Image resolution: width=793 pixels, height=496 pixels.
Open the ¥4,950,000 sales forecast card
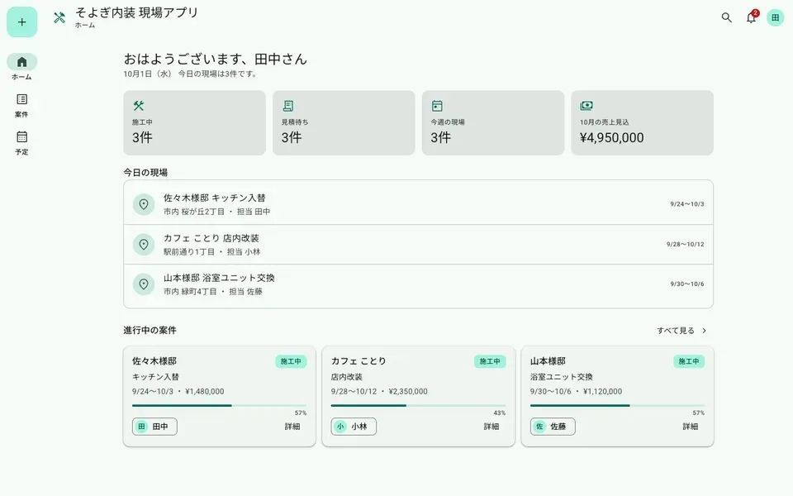pos(643,123)
